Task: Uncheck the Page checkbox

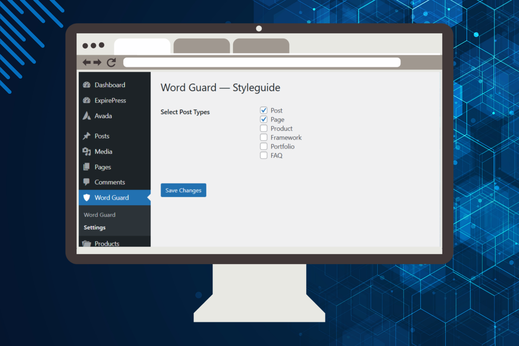Action: tap(264, 119)
